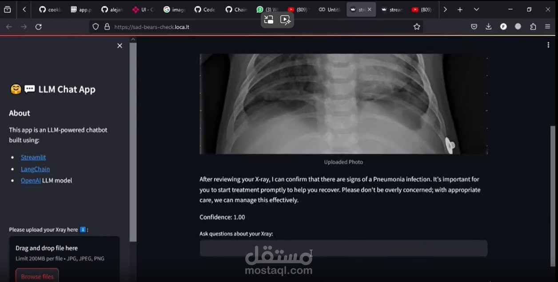Open the browser hamburger application menu

click(x=548, y=27)
